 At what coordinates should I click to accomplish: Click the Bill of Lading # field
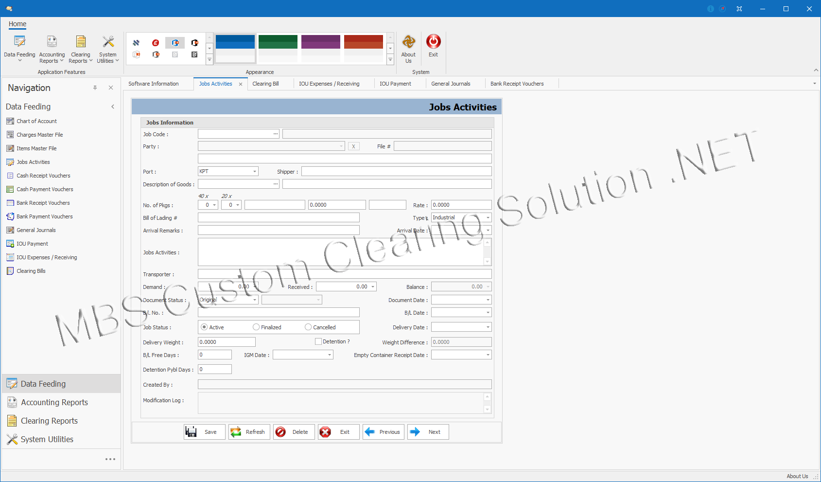279,217
